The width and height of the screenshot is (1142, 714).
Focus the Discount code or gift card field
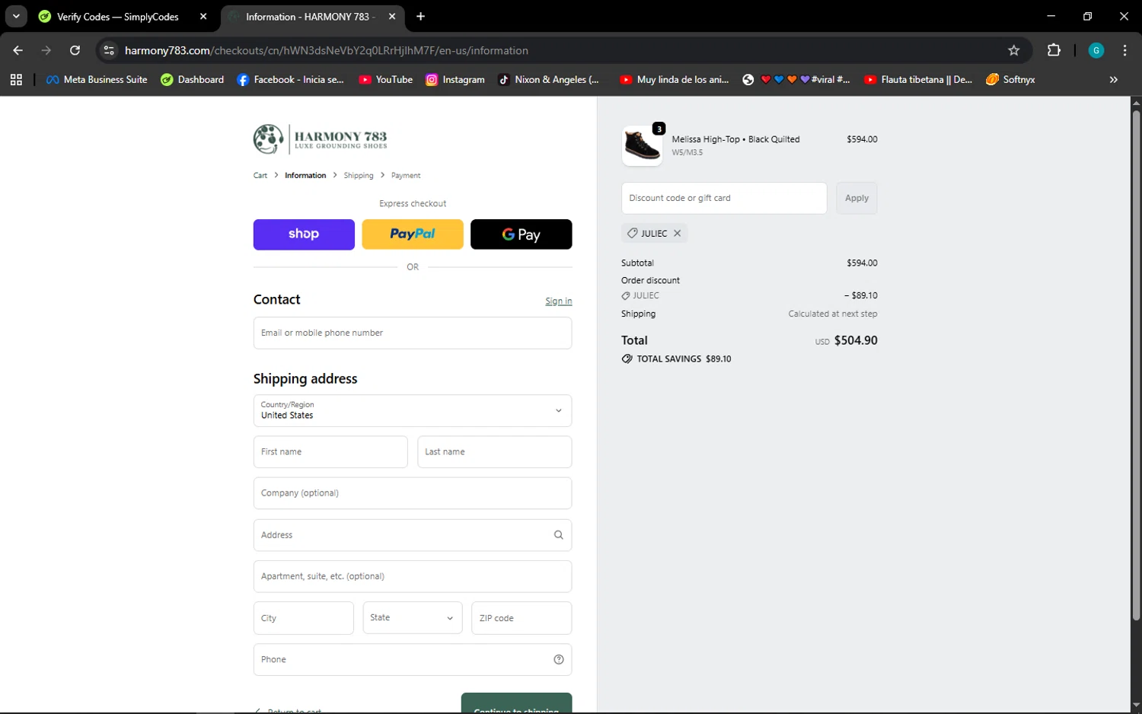724,198
